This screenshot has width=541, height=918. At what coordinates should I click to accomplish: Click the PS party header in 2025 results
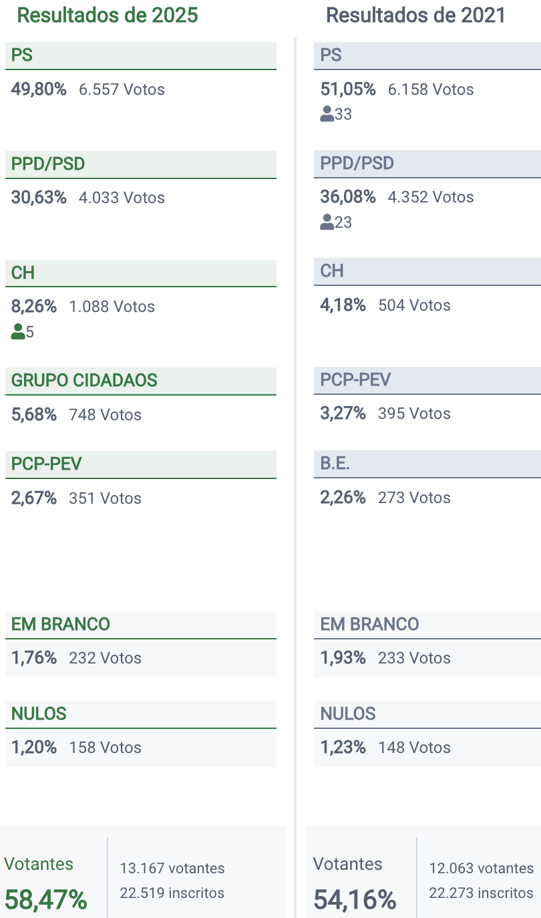pyautogui.click(x=22, y=55)
